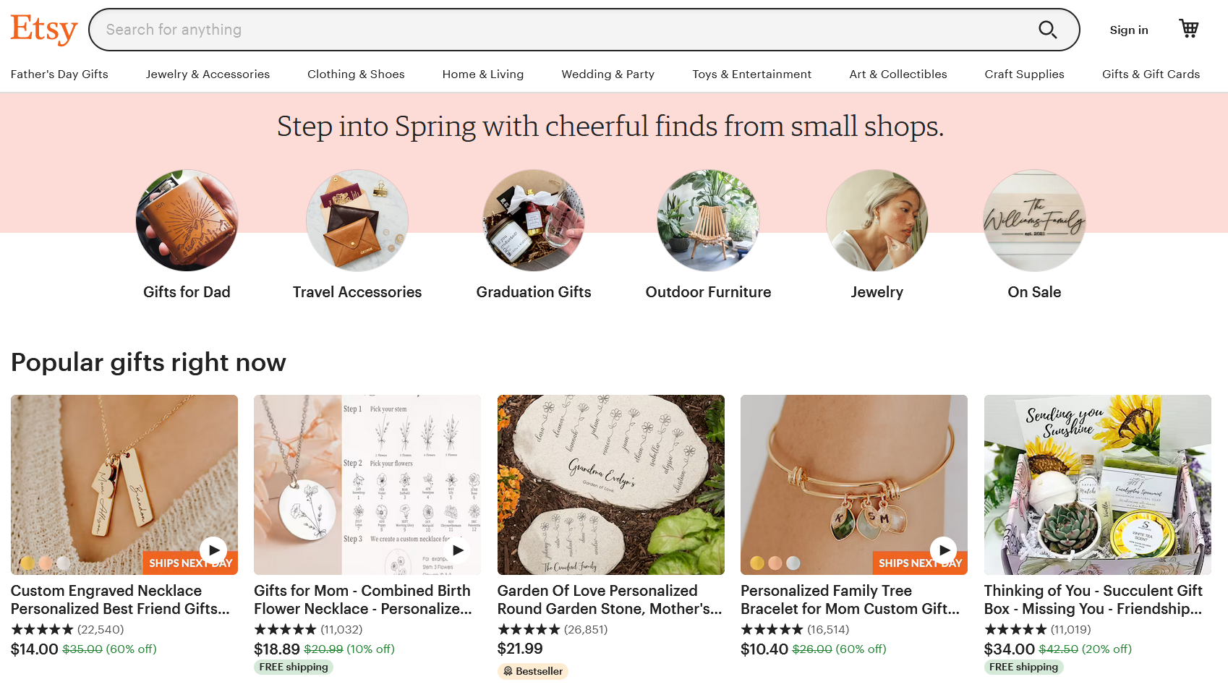Viewport: 1228px width, 687px height.
Task: Click the Search for anything field
Action: [x=506, y=30]
